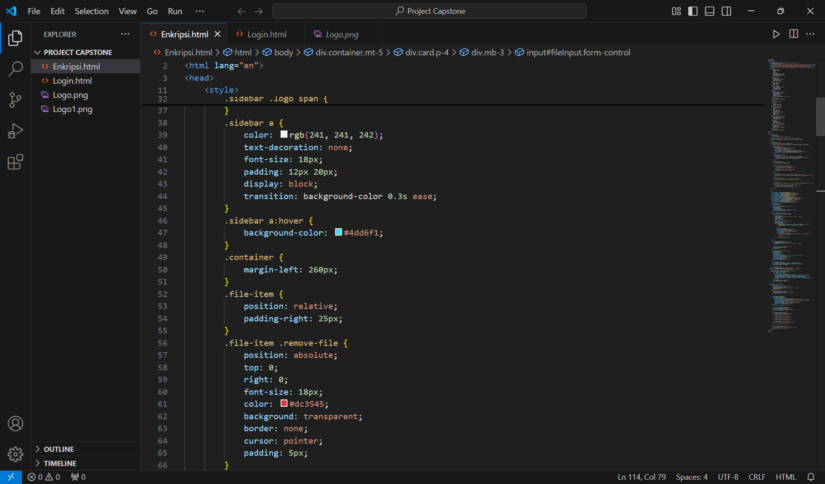
Task: Open the Manage settings gear
Action: [x=15, y=454]
